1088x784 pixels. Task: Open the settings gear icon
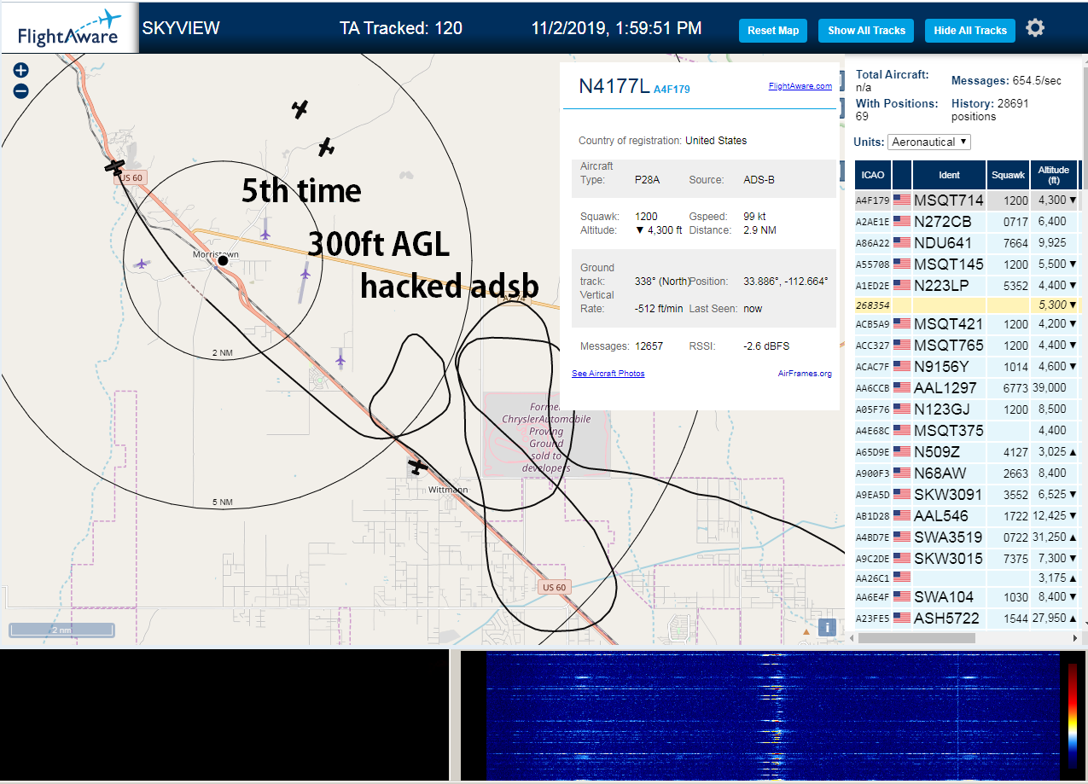click(1035, 28)
